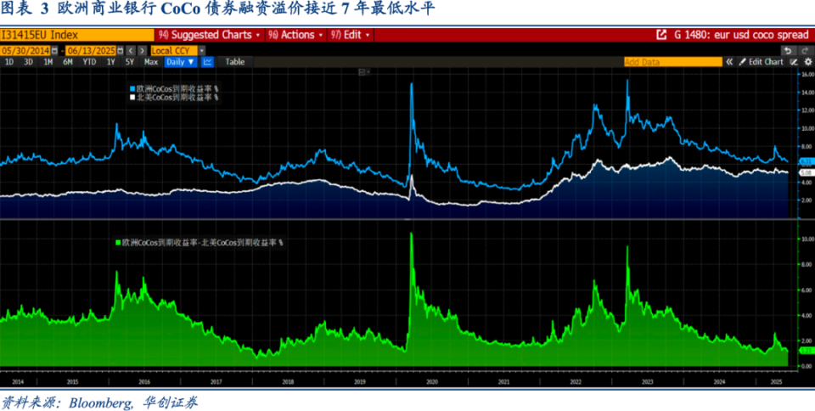Select the 3D time range
This screenshot has width=815, height=411.
pyautogui.click(x=29, y=62)
